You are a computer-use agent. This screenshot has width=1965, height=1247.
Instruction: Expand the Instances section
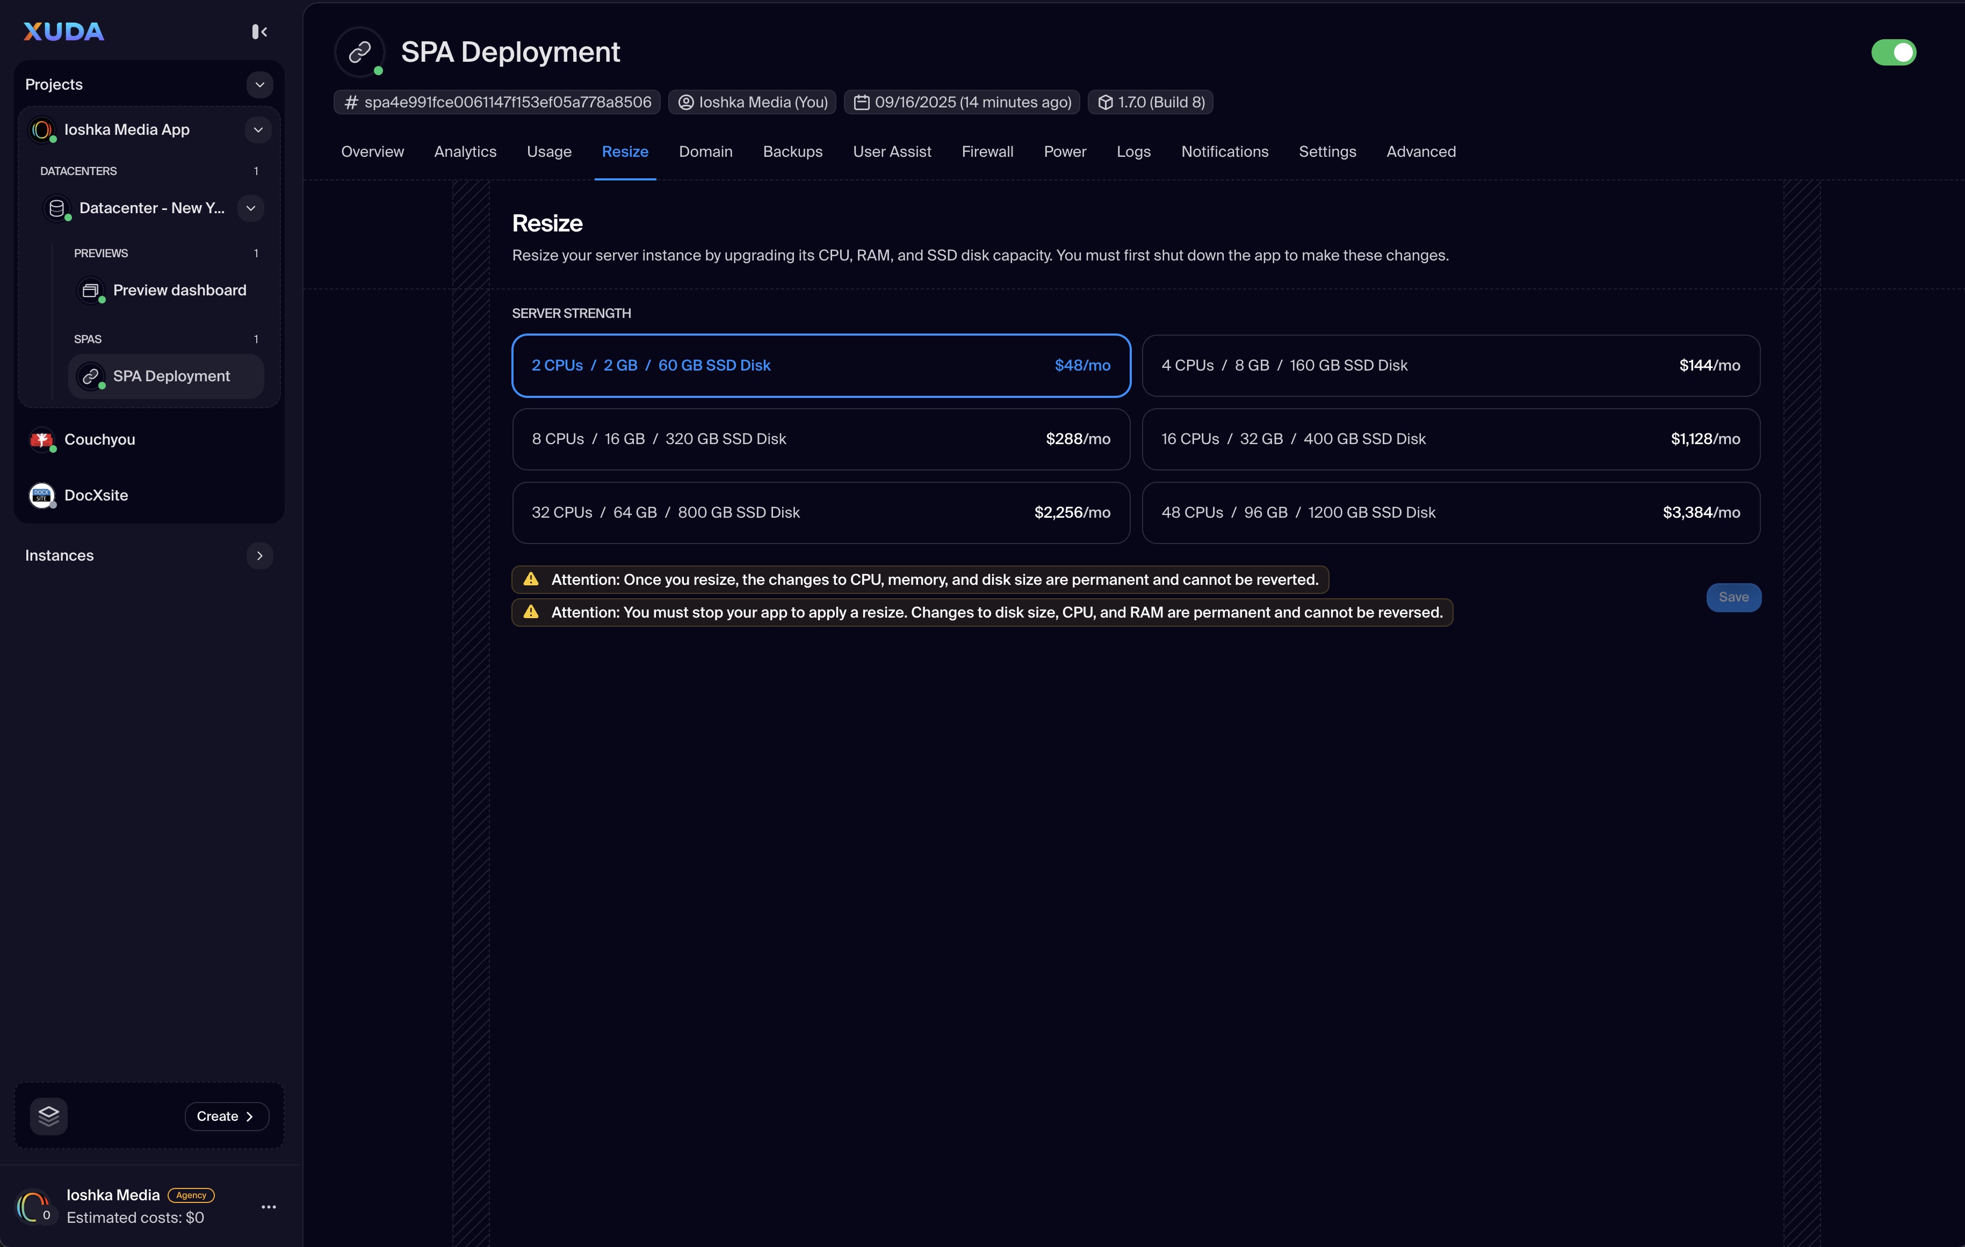tap(259, 555)
